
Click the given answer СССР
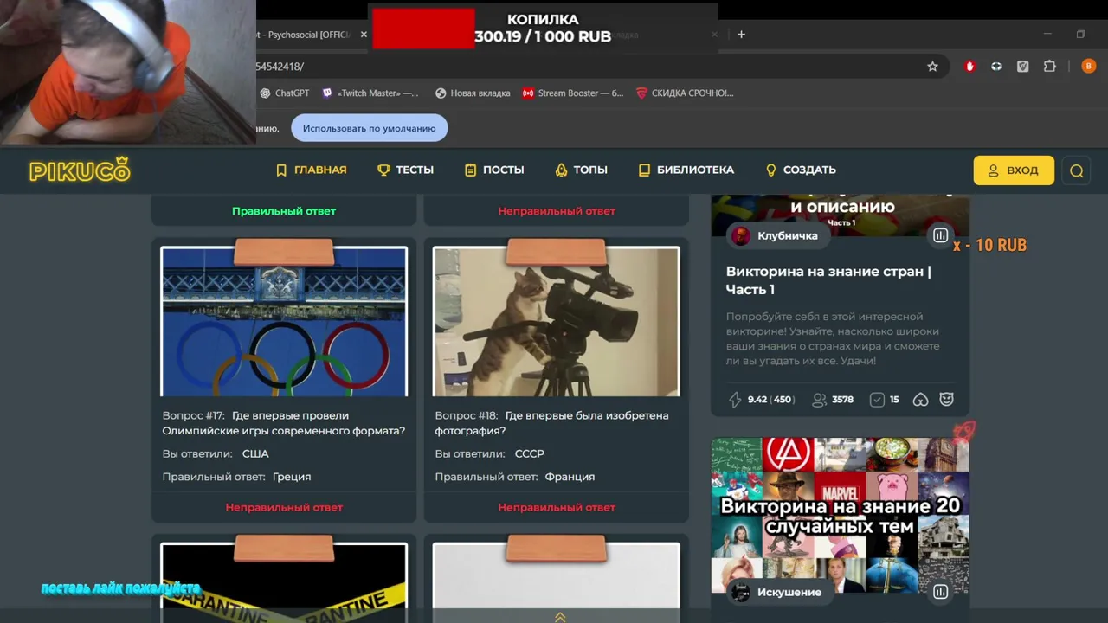pos(529,453)
